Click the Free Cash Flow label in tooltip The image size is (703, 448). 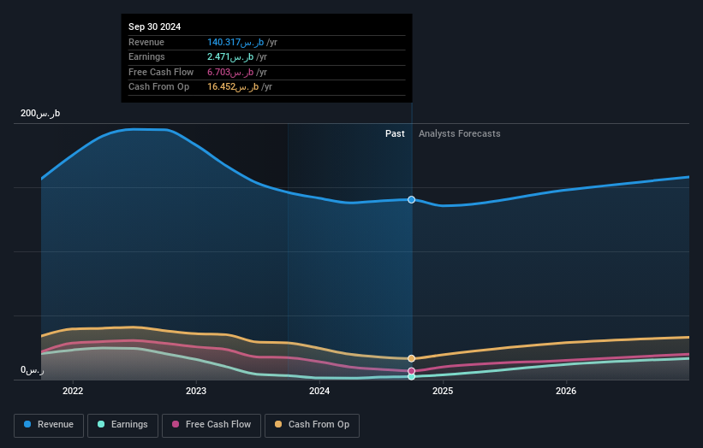click(x=161, y=72)
